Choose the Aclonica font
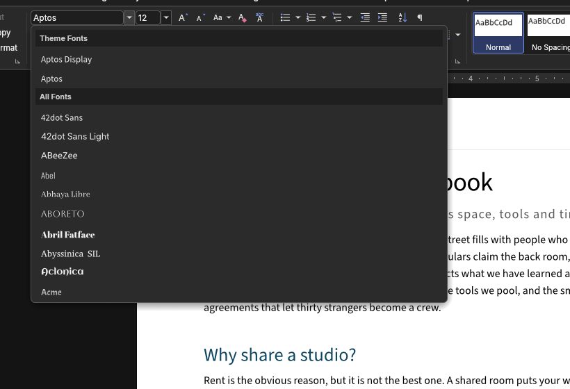Viewport: 570px width, 389px height. (x=239, y=272)
